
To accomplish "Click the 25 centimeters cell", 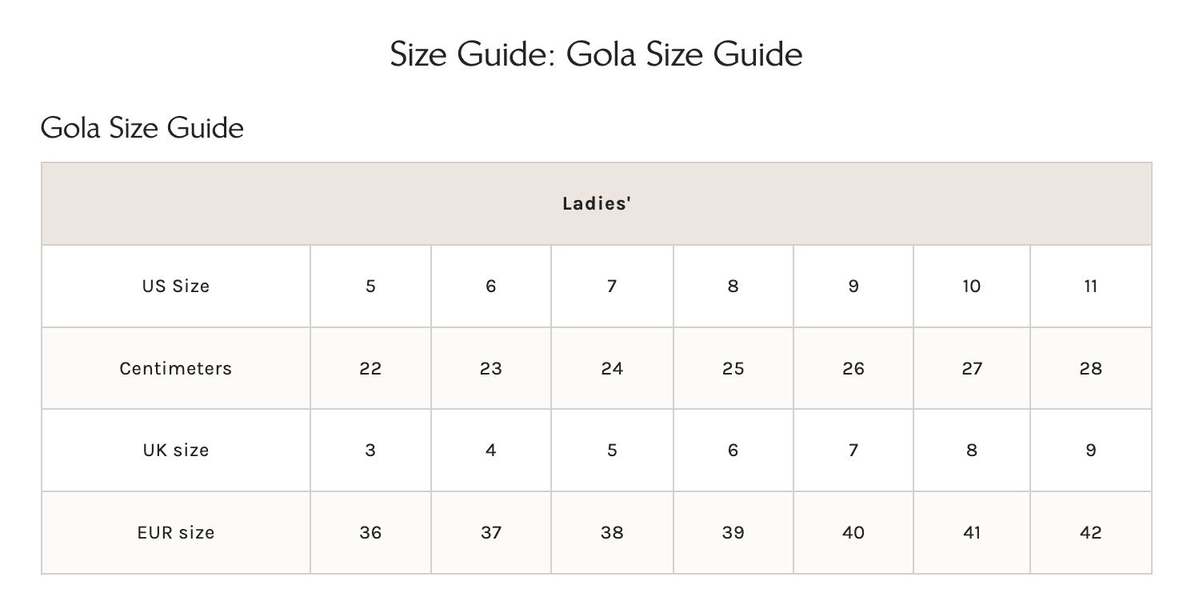I will coord(733,369).
